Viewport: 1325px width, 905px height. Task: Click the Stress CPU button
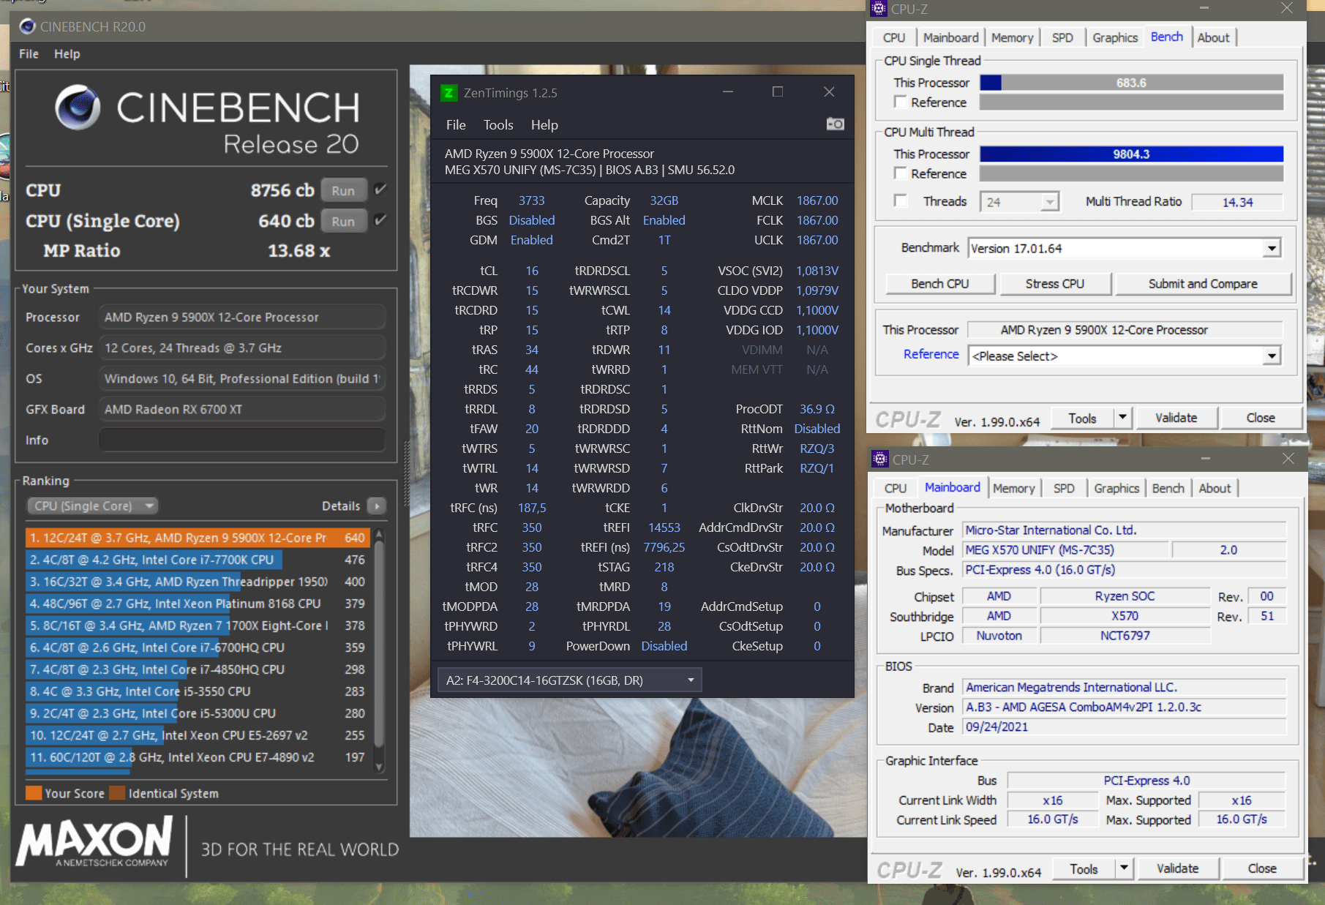(x=1055, y=283)
